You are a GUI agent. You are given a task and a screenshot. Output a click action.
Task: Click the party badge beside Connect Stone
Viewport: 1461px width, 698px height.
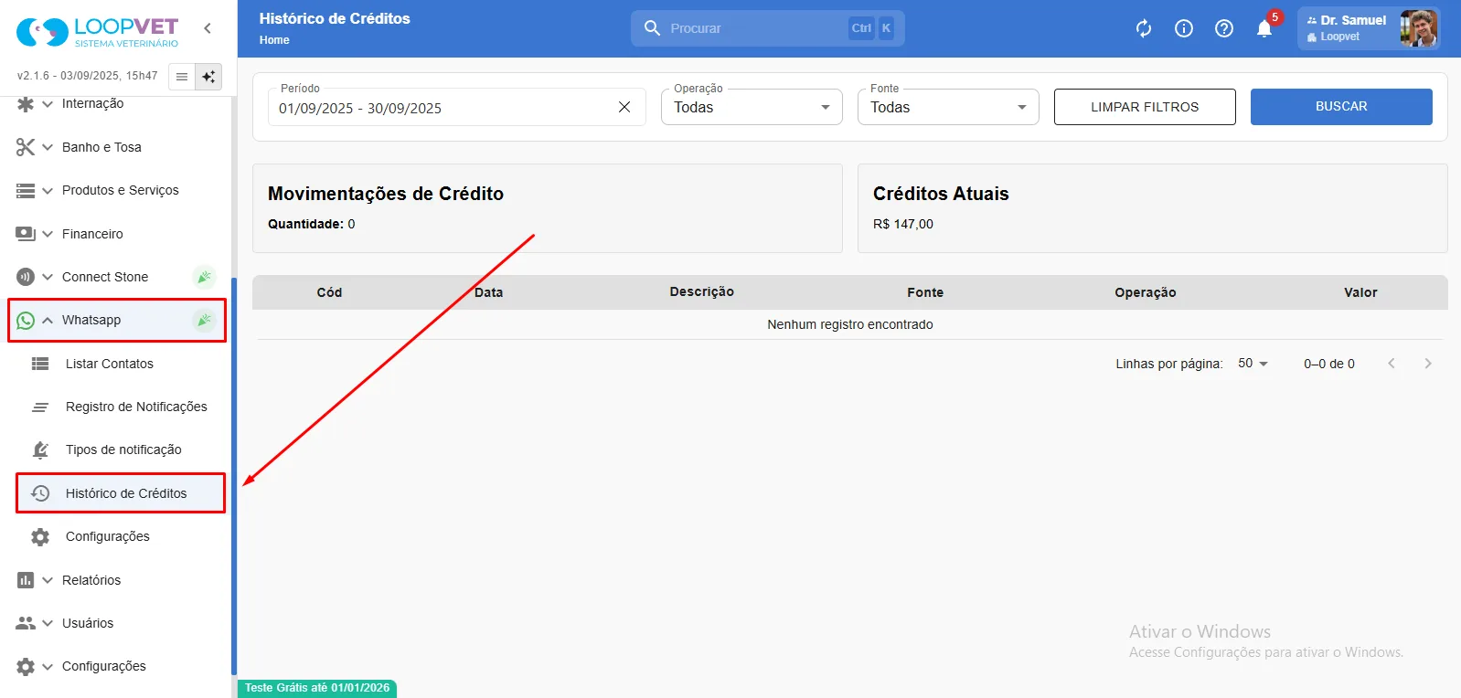point(205,277)
